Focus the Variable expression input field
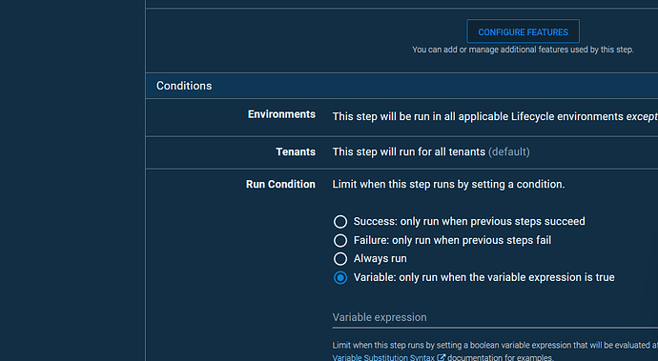This screenshot has width=658, height=361. [x=495, y=318]
